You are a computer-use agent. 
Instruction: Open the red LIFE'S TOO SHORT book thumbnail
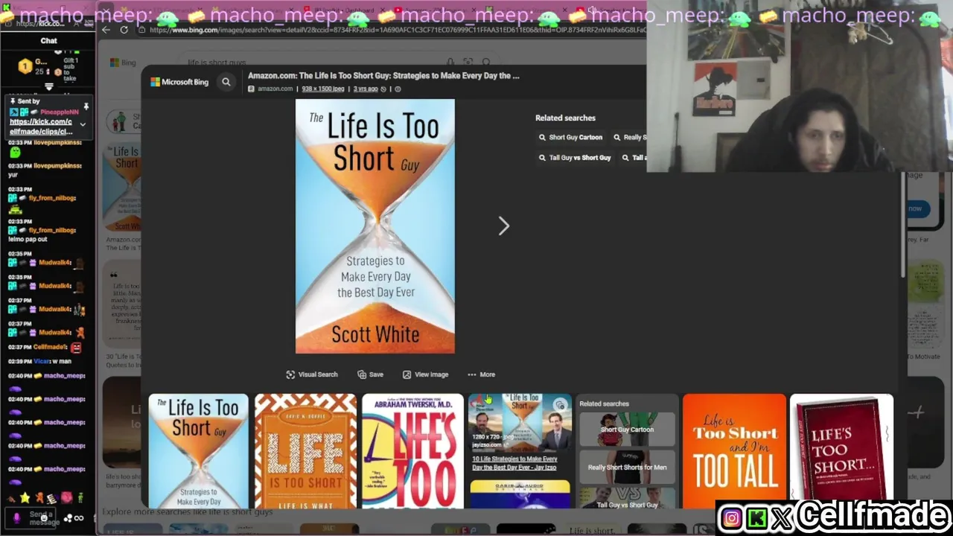coord(841,451)
